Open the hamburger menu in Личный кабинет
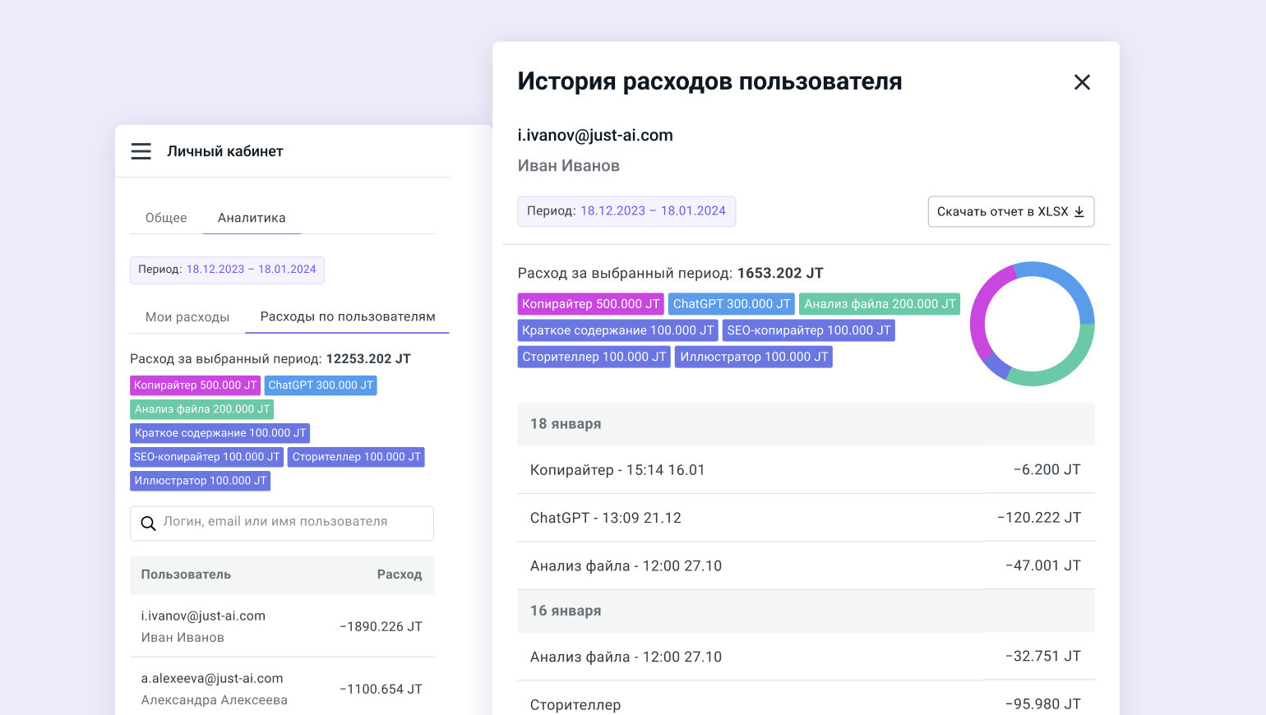Viewport: 1266px width, 715px height. tap(141, 151)
